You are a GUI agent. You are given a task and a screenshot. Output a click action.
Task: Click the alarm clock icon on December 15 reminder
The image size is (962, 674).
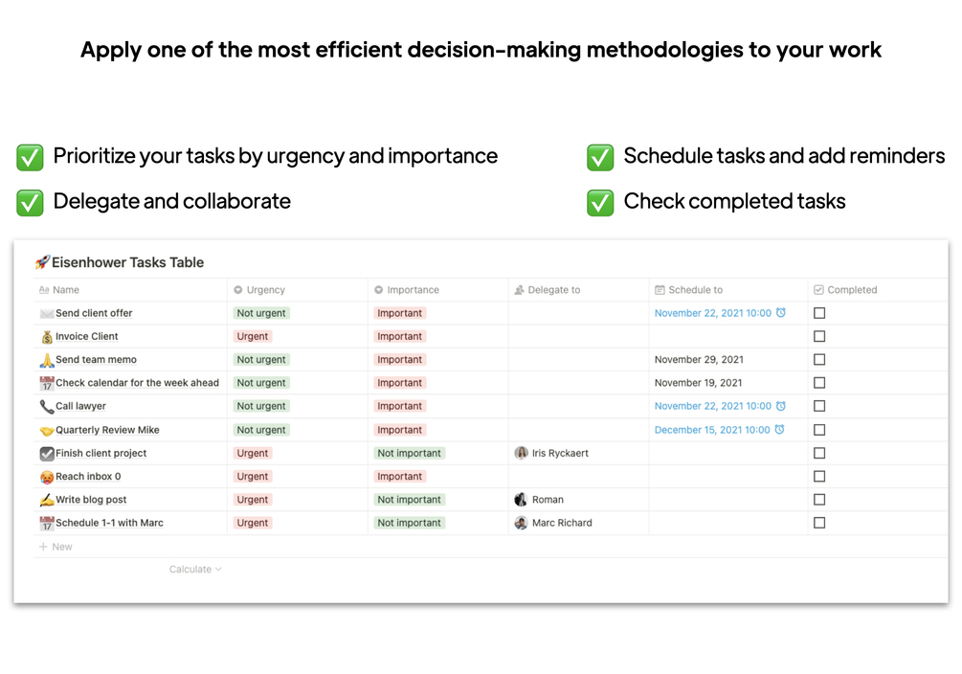click(779, 430)
